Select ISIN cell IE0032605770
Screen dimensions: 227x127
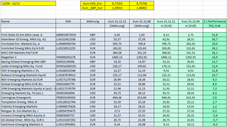click(68, 84)
